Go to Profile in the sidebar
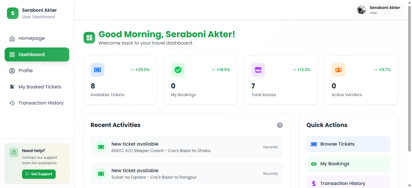The image size is (412, 188). point(26,71)
